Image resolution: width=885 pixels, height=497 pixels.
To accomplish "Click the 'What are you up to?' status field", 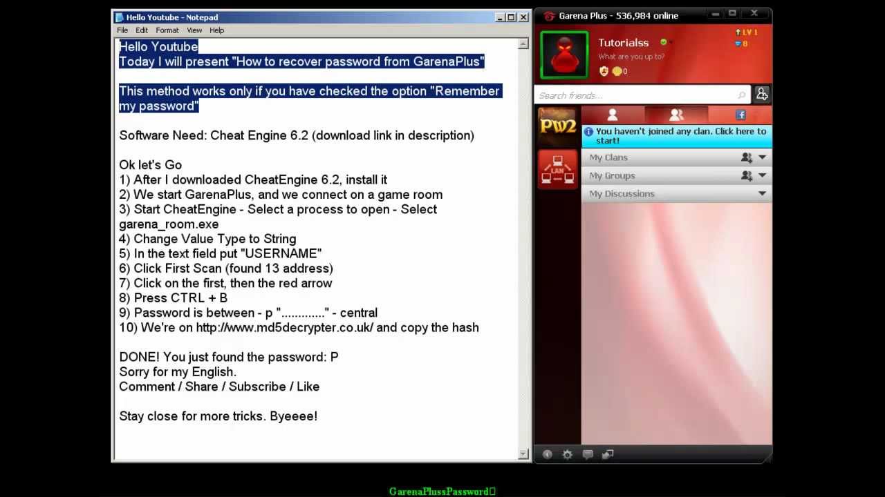I will coord(631,57).
